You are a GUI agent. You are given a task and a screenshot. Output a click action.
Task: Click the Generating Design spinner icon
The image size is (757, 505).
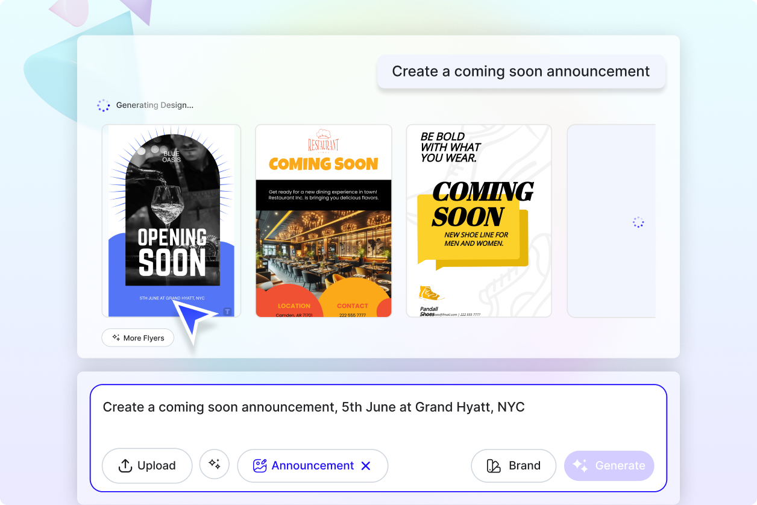[104, 105]
